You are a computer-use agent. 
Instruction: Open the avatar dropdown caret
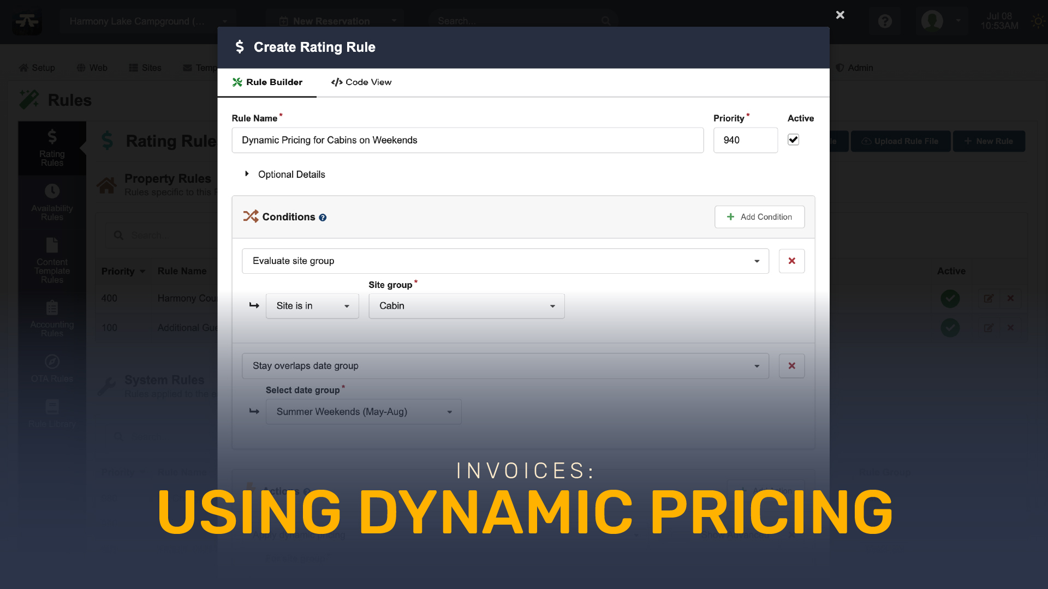tap(958, 21)
